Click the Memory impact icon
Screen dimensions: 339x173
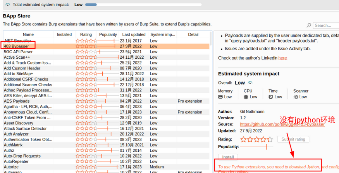coord(220,97)
